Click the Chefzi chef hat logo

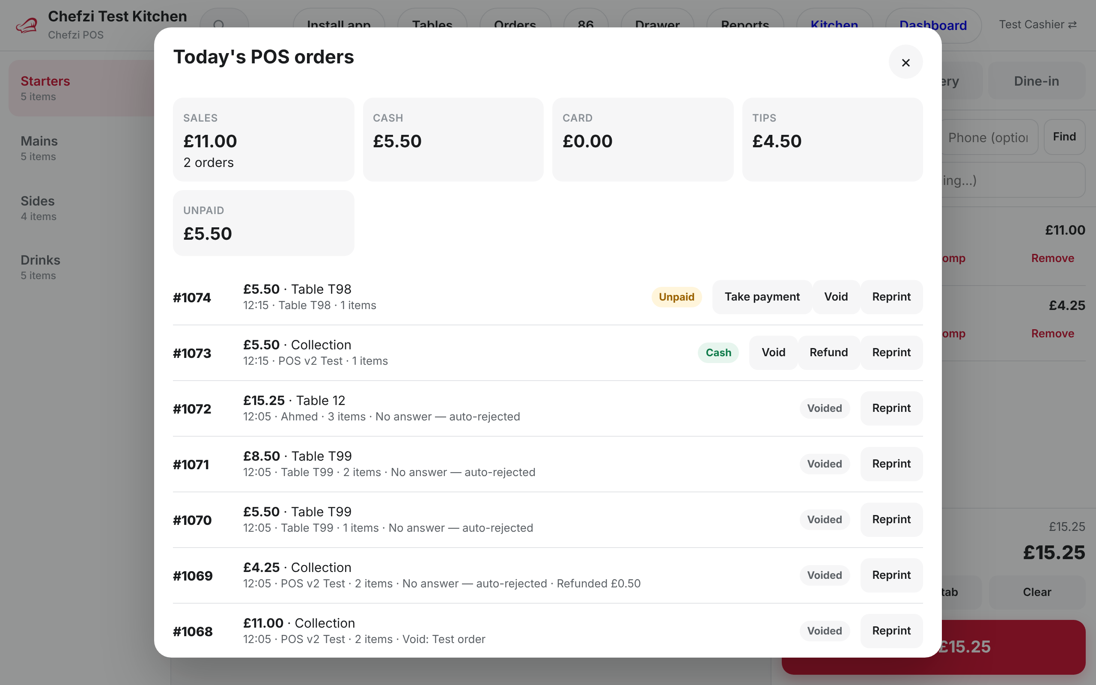(x=27, y=25)
